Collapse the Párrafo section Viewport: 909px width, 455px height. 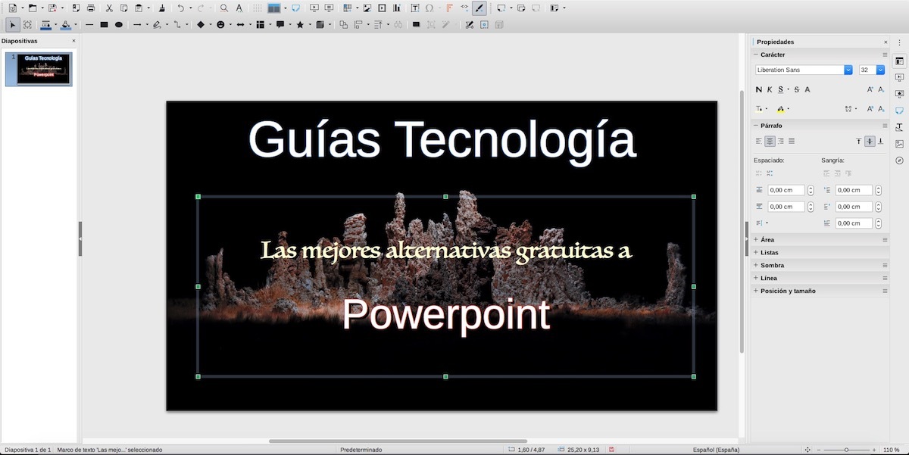click(x=756, y=125)
